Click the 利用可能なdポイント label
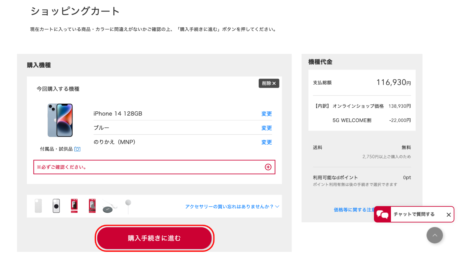This screenshot has width=458, height=258. 335,178
